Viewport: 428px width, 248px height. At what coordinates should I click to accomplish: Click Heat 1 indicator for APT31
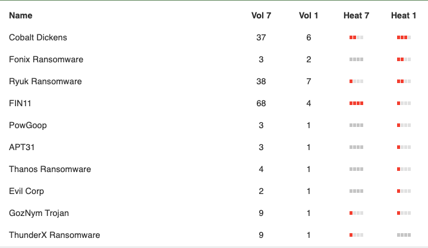click(x=404, y=147)
